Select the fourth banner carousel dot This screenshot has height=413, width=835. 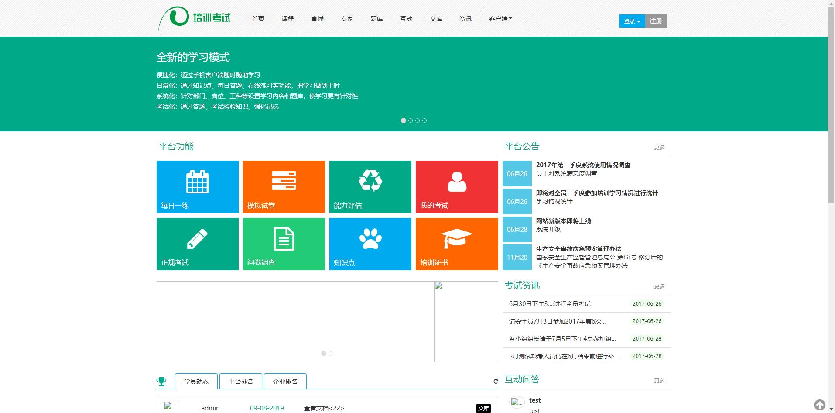tap(424, 120)
